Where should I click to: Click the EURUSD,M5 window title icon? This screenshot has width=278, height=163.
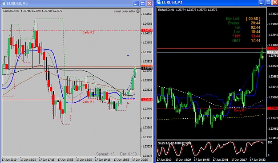tap(4, 3)
